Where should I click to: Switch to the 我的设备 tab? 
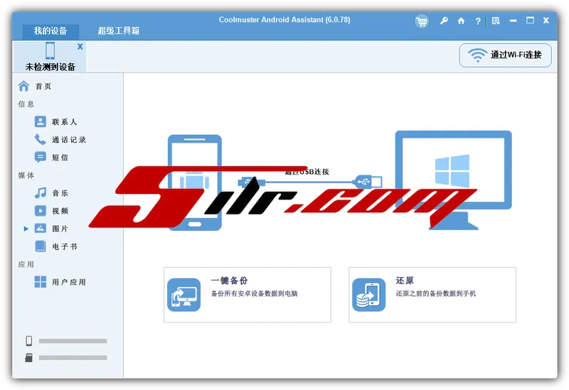[x=50, y=31]
